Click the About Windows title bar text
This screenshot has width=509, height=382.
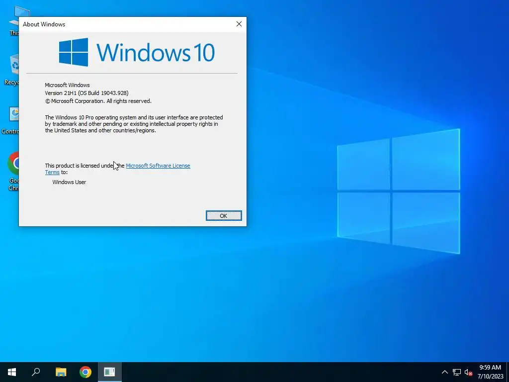tap(44, 24)
